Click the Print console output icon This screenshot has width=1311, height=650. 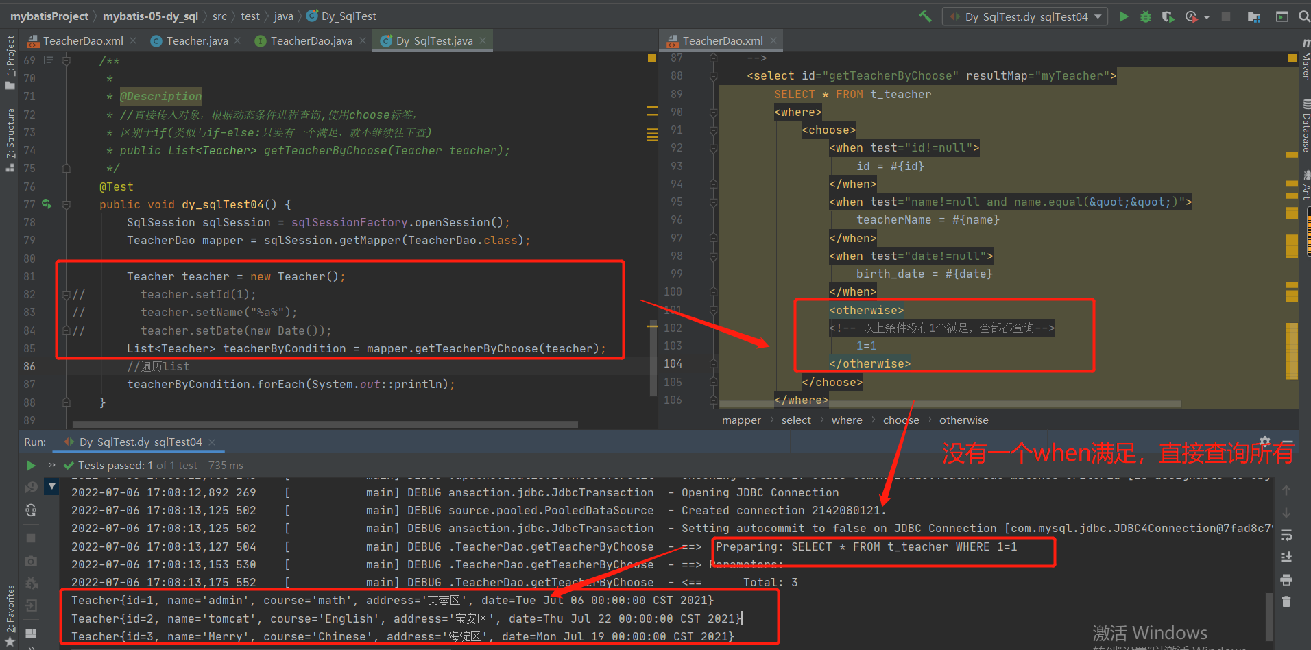[1286, 580]
